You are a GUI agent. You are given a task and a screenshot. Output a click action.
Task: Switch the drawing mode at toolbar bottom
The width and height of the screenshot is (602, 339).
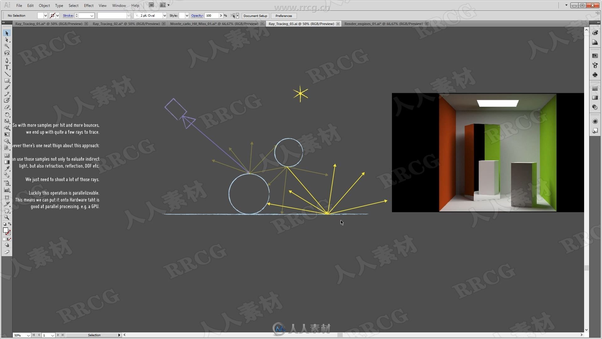click(x=7, y=245)
